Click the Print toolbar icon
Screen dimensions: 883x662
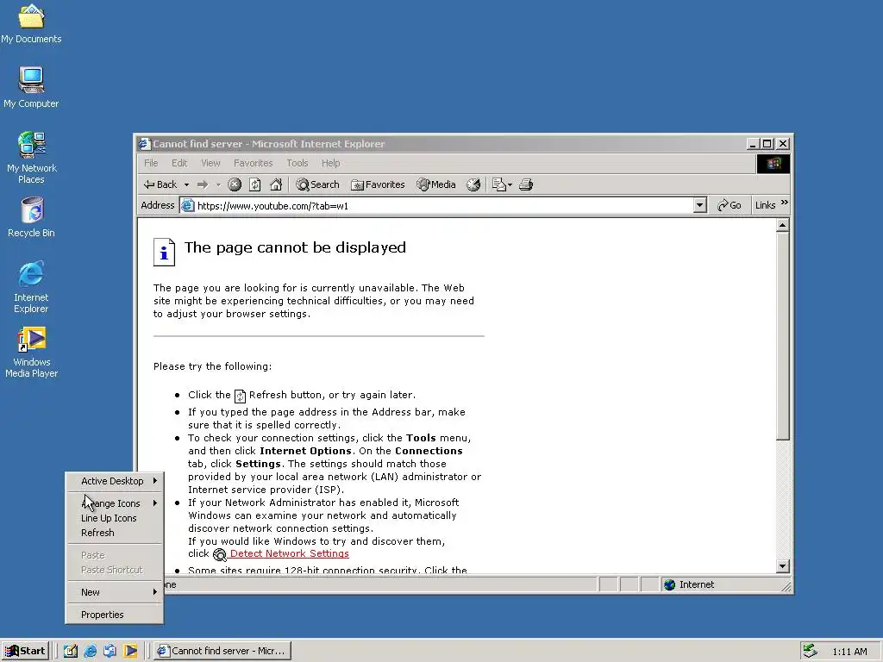pyautogui.click(x=526, y=184)
